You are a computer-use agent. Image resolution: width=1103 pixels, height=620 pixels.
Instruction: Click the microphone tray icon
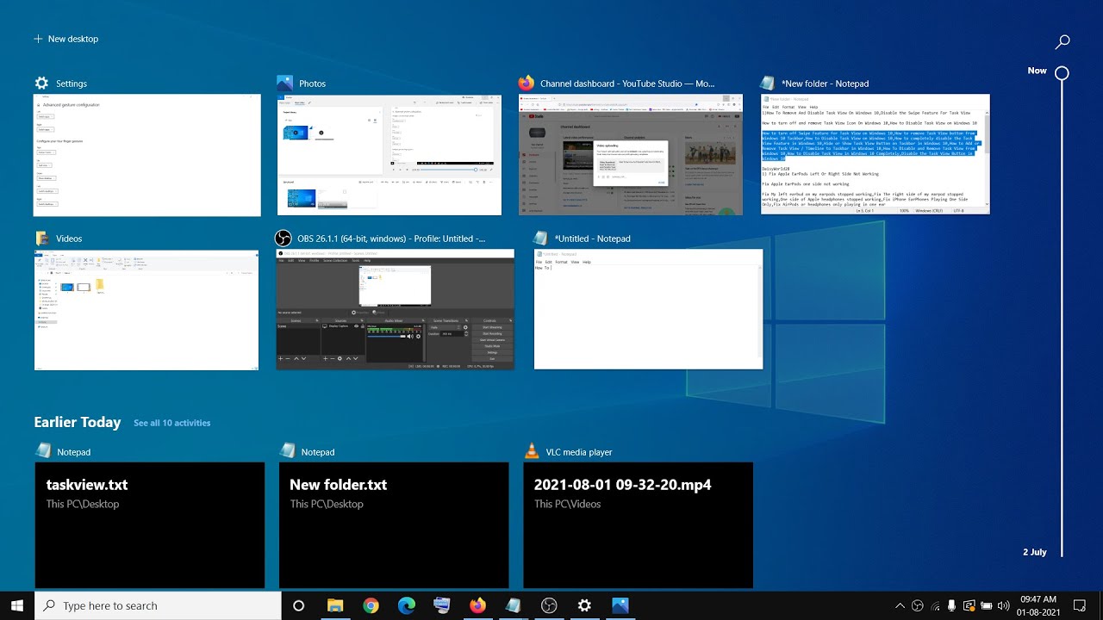(951, 606)
